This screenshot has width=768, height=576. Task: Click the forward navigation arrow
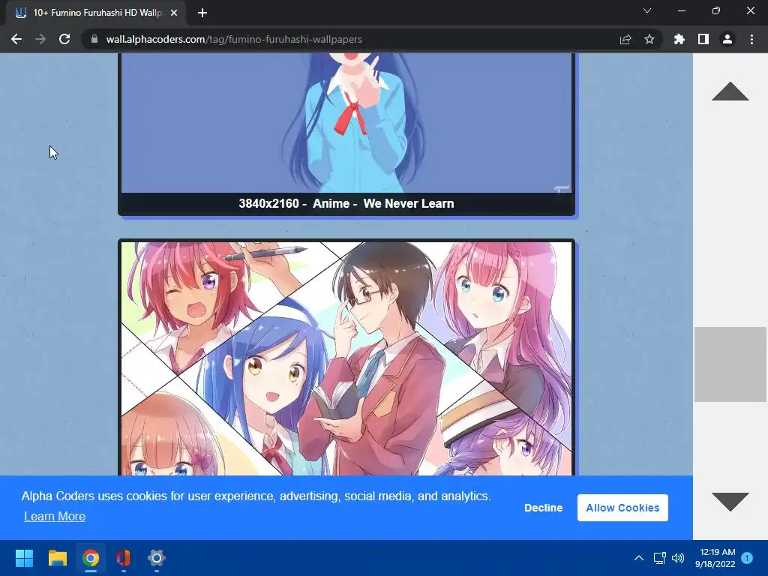(40, 39)
